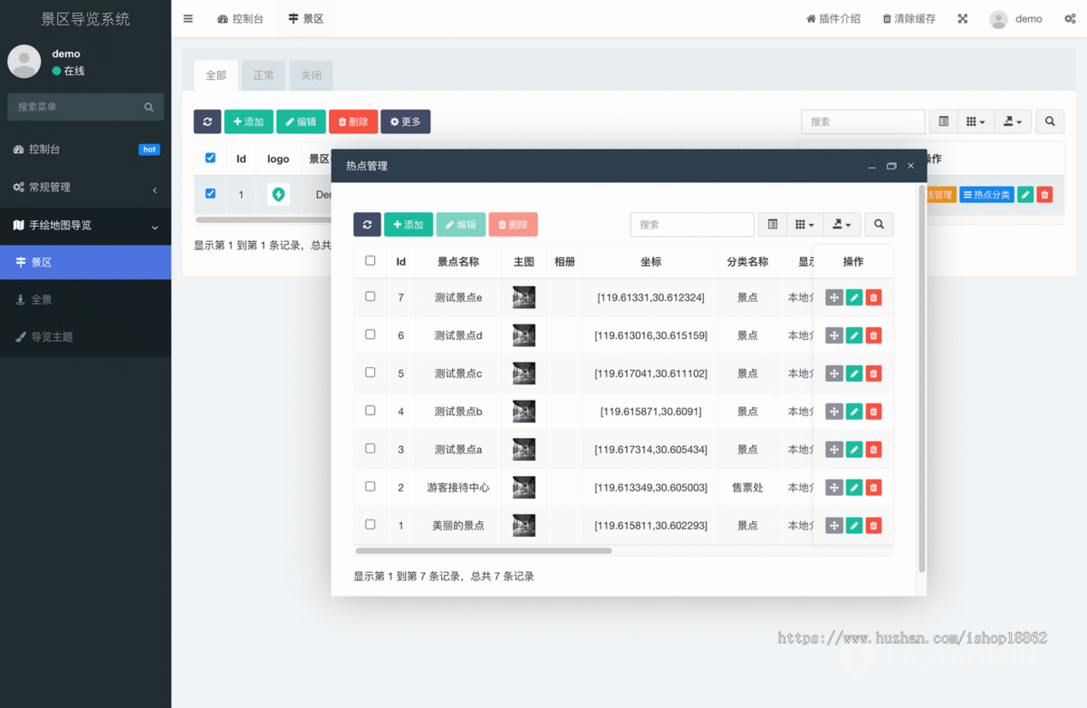Click the red delete icon for 游客接待中心

(872, 487)
